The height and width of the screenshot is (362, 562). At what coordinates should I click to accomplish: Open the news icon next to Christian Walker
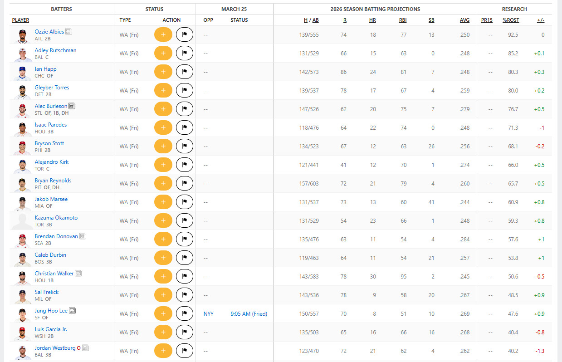tap(78, 274)
